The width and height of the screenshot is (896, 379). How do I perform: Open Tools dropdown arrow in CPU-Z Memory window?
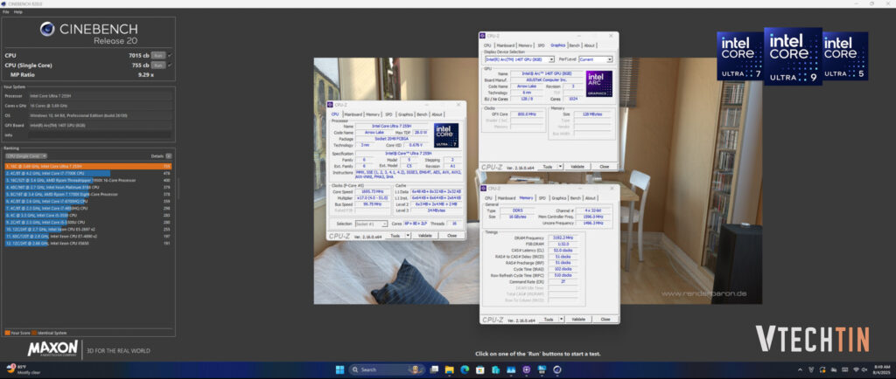(x=562, y=319)
